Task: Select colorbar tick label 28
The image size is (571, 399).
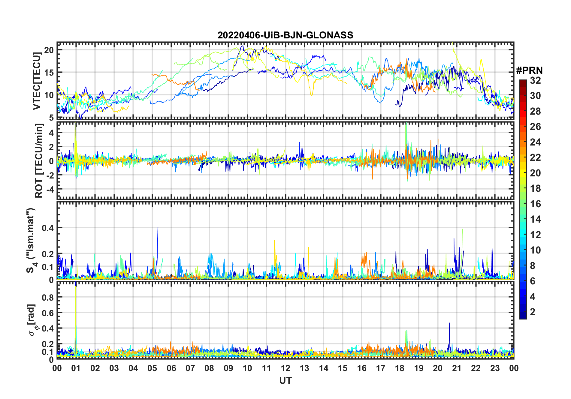Action: [x=535, y=111]
